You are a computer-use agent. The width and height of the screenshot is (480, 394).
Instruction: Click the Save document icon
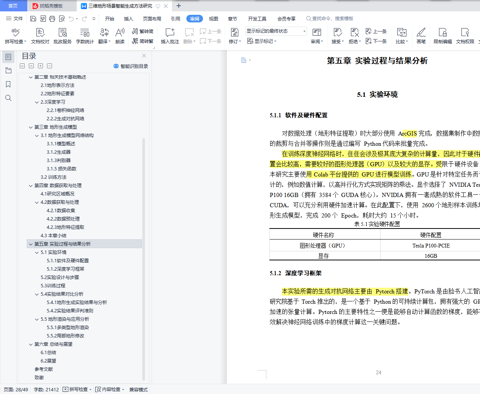[33, 19]
